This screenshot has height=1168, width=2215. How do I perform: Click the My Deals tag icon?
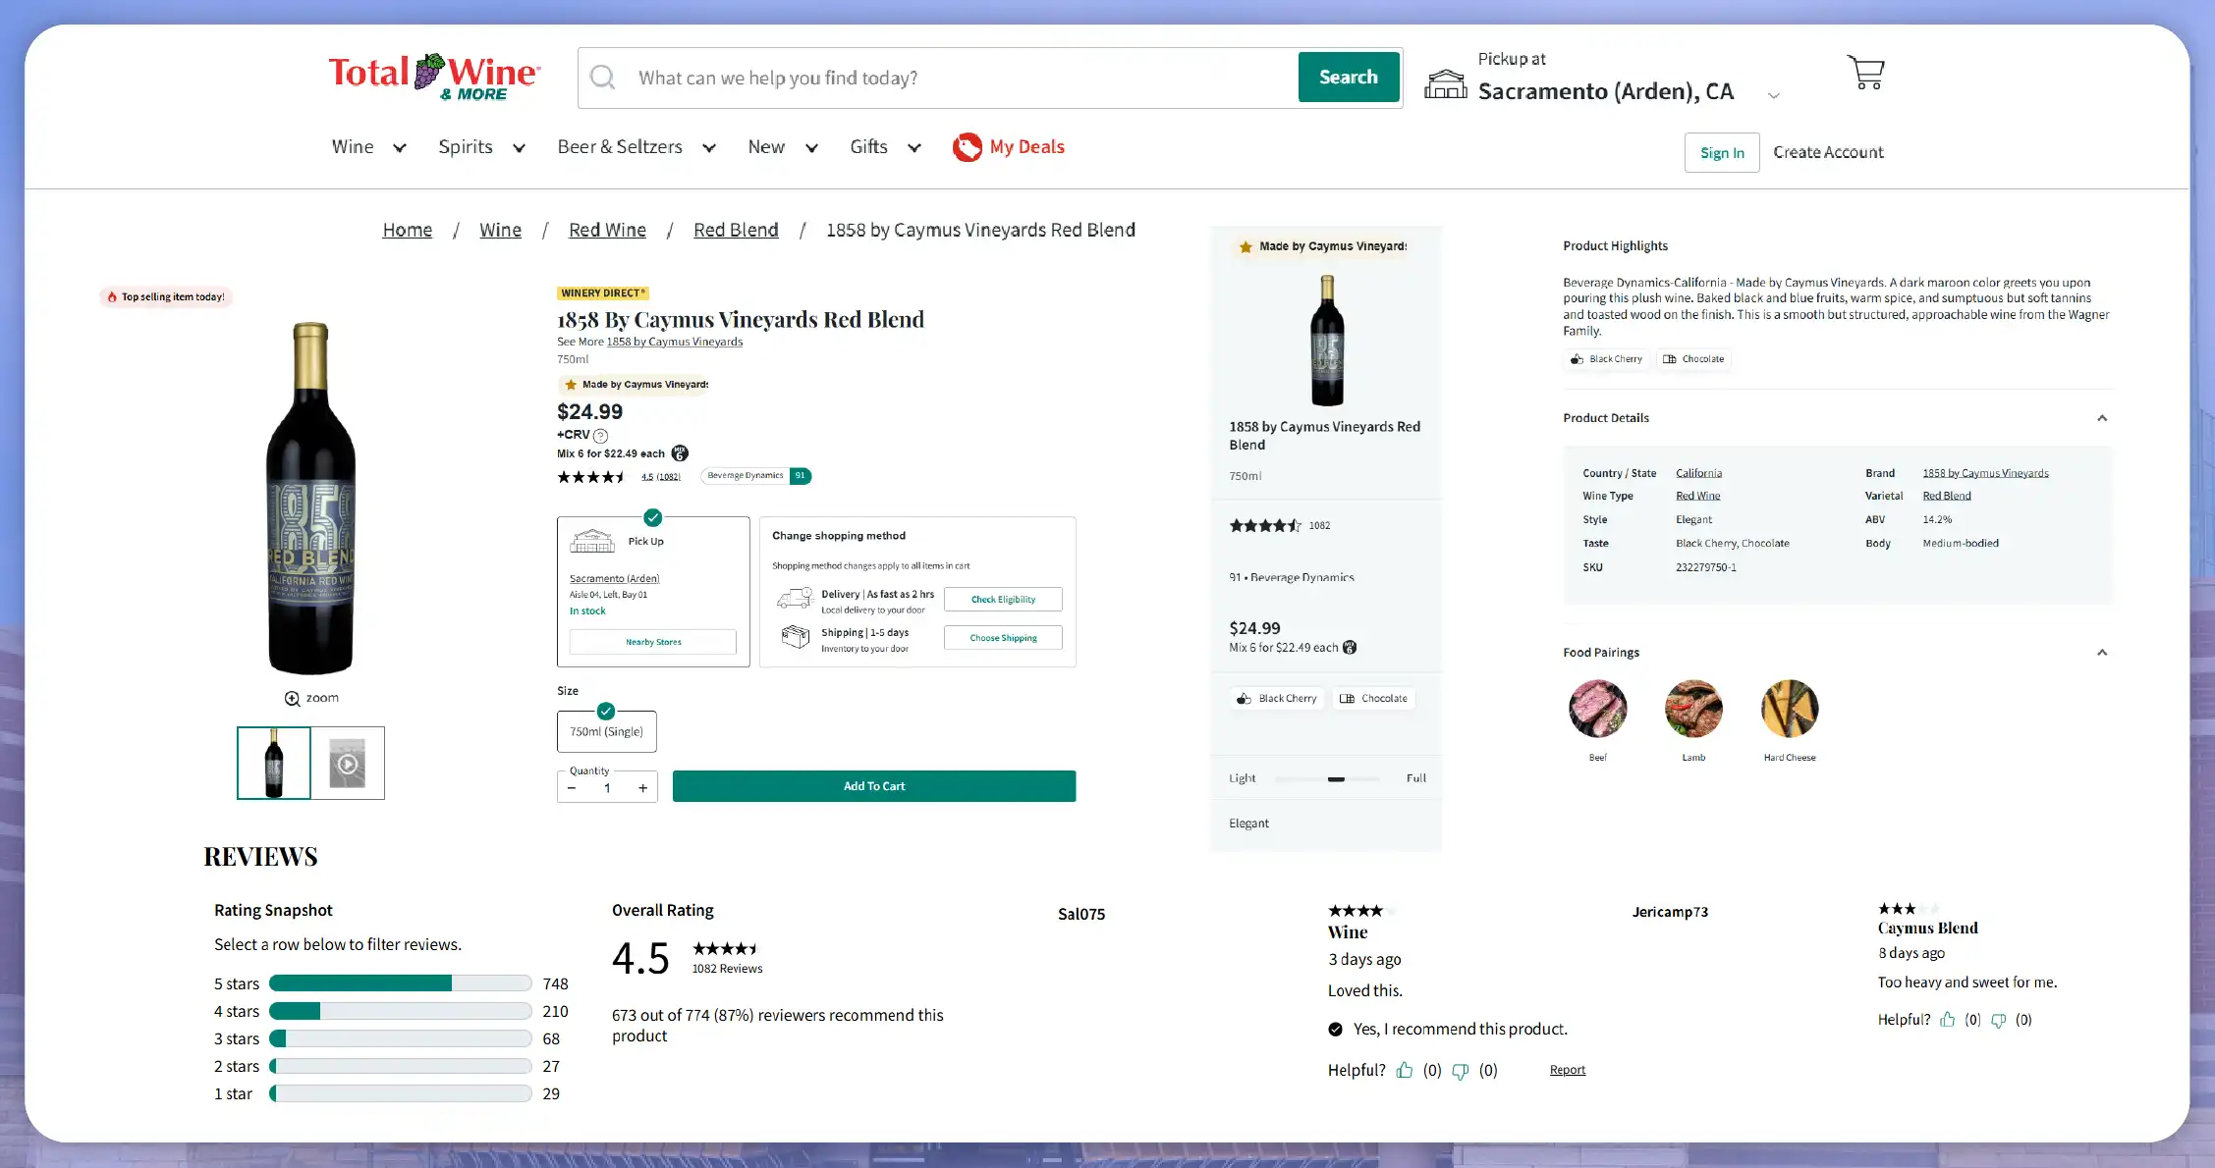[x=967, y=147]
